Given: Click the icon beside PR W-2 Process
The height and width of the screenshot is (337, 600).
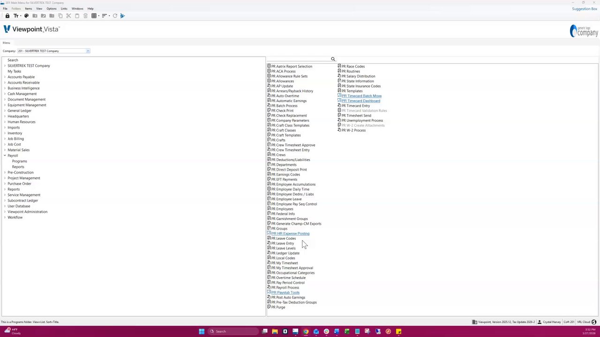Looking at the screenshot, I should [339, 130].
